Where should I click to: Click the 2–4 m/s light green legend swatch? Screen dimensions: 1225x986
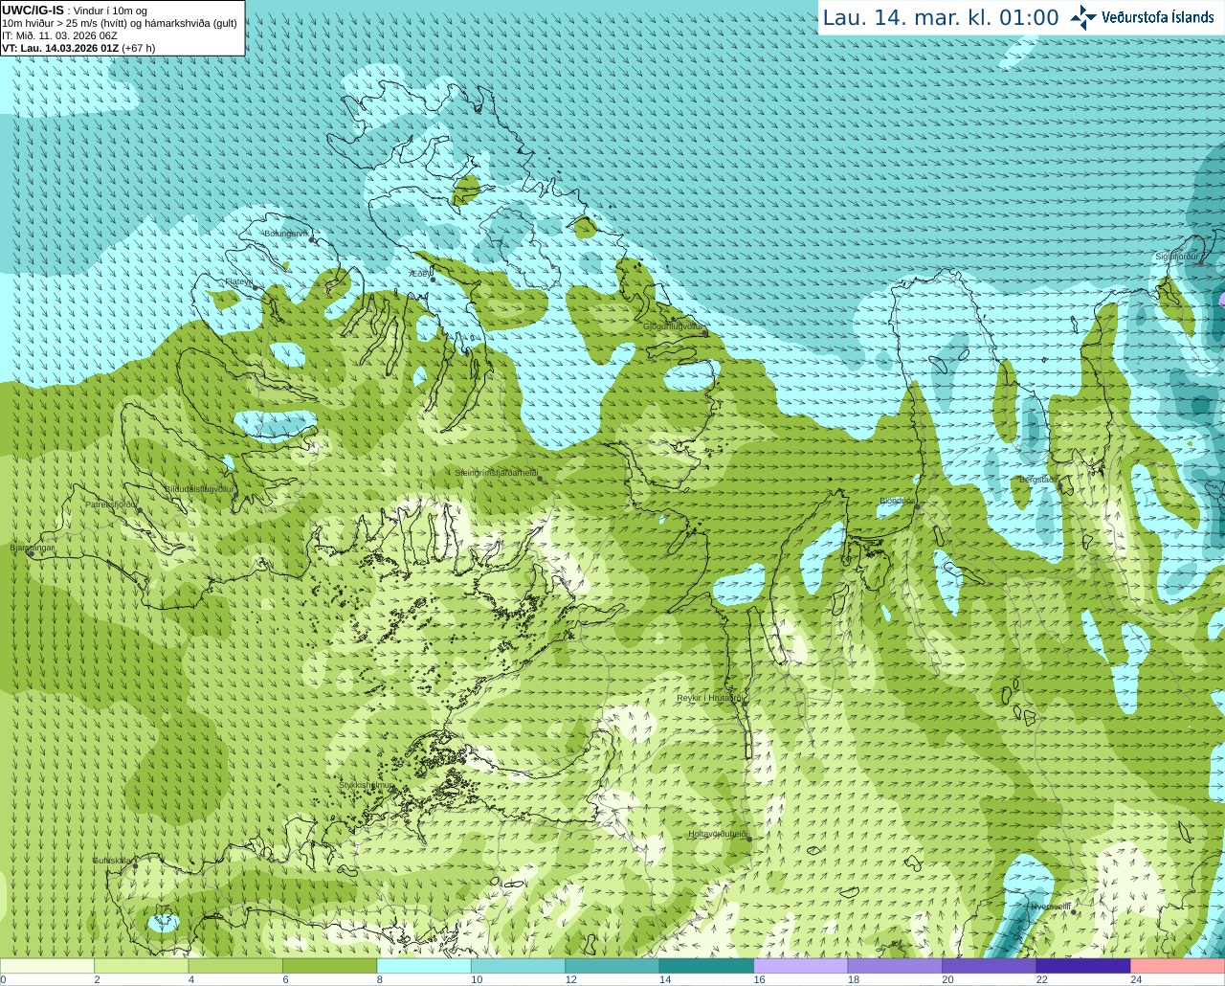141,966
